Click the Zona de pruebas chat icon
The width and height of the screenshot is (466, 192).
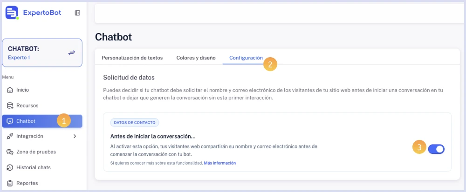[x=10, y=152]
